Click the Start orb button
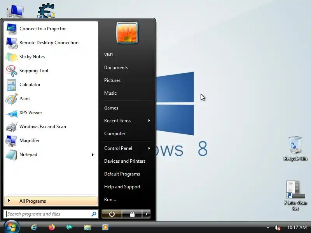The height and width of the screenshot is (233, 311). point(12,227)
